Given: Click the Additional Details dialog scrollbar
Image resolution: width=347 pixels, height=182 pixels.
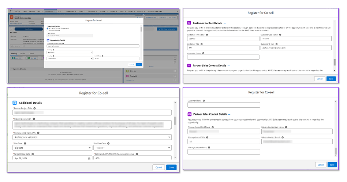Looking at the screenshot, I should point(175,130).
